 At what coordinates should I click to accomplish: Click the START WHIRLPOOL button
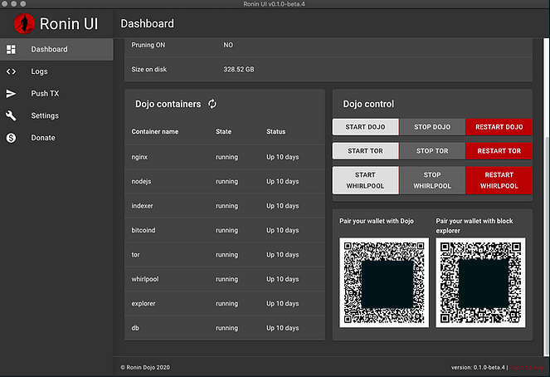pos(366,180)
